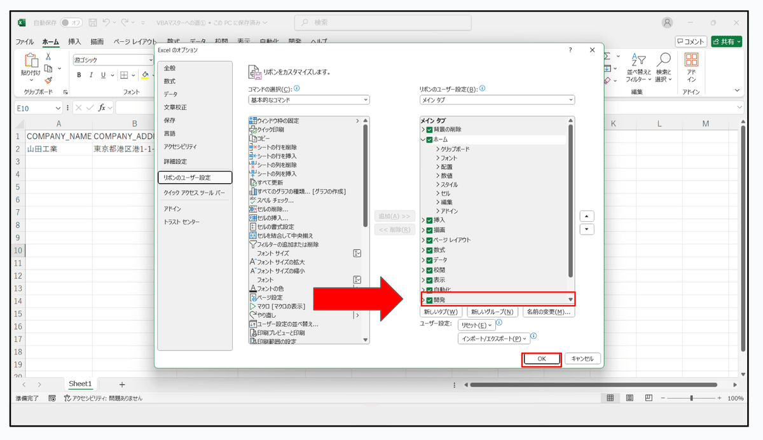Expand the スタイル group node
Screen dimensions: 763x440
coord(438,184)
